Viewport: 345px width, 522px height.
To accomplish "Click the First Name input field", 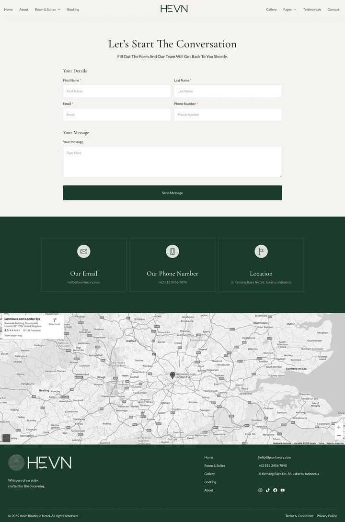I will tap(117, 91).
